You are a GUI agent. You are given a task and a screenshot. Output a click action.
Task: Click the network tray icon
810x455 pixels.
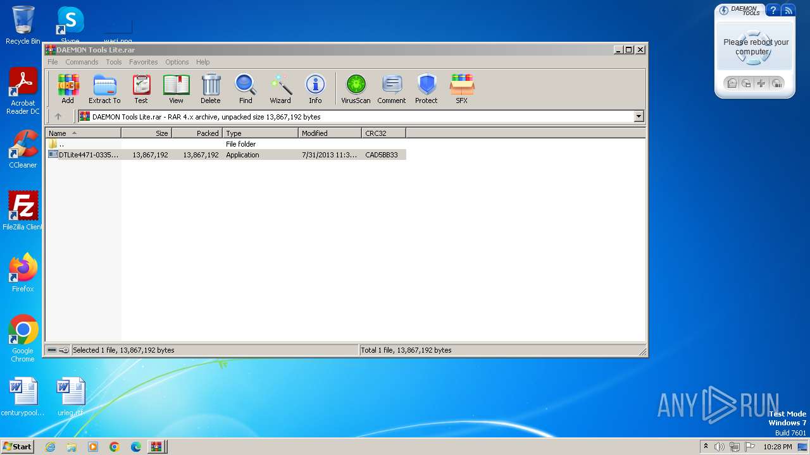pyautogui.click(x=735, y=447)
